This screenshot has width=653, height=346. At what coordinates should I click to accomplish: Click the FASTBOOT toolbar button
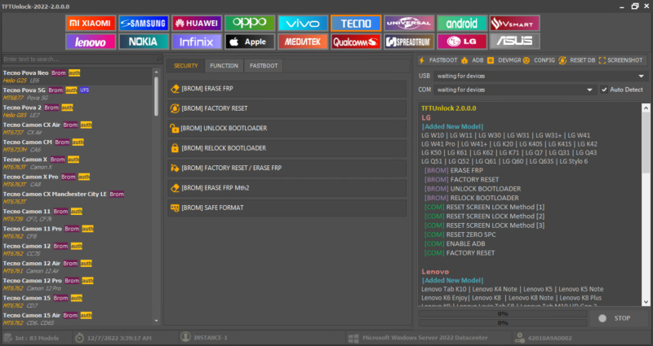coord(438,60)
